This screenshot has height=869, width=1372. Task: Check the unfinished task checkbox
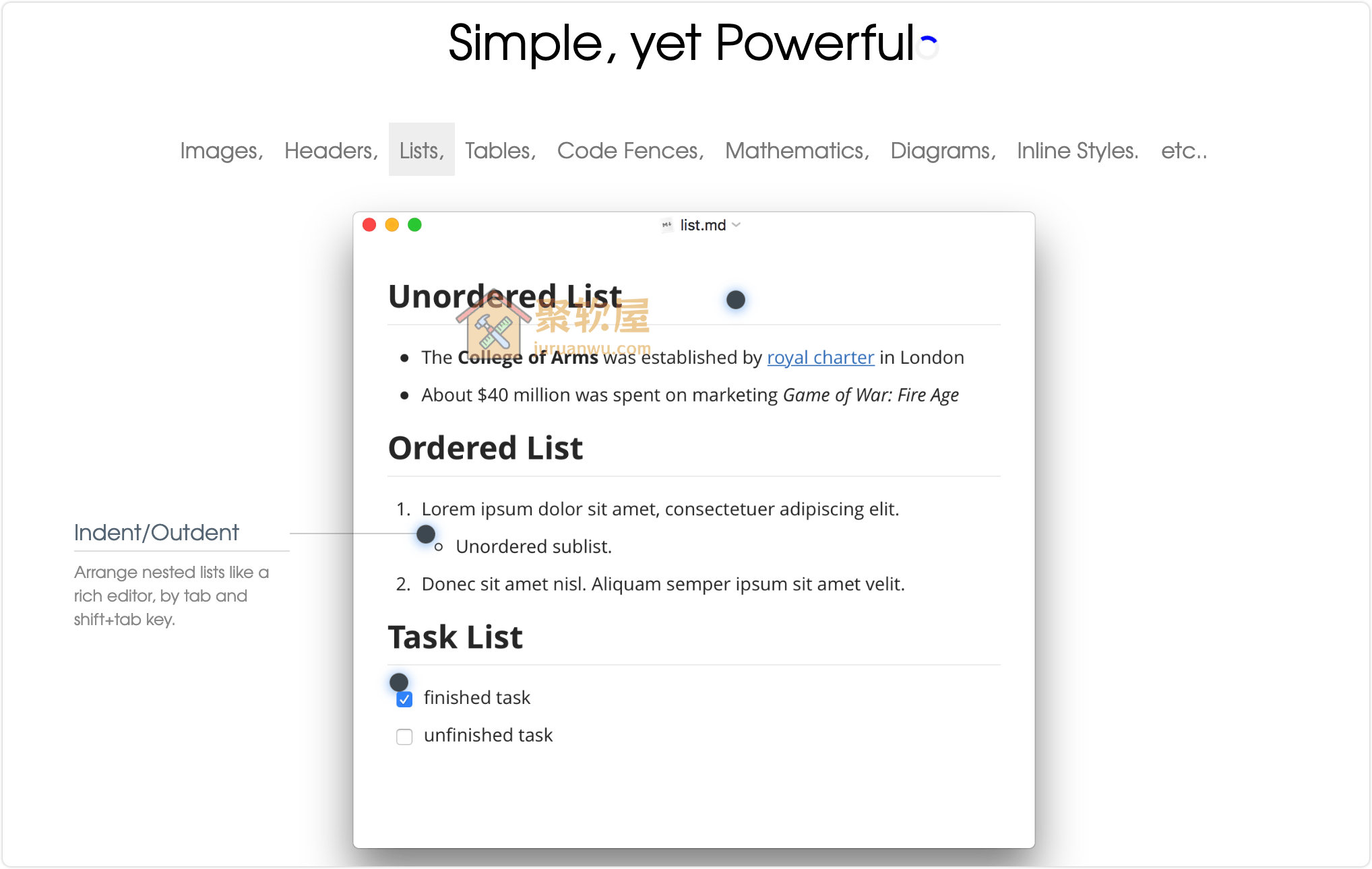[x=404, y=737]
